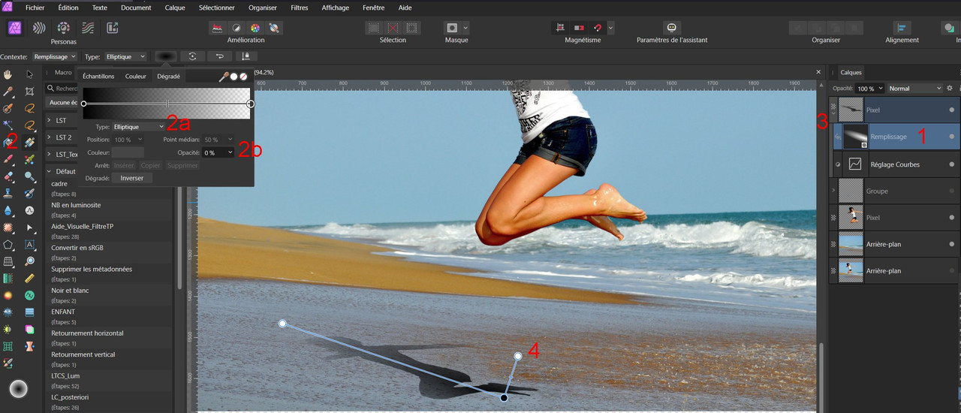Image resolution: width=961 pixels, height=413 pixels.
Task: Select the Crop tool
Action: 30,91
